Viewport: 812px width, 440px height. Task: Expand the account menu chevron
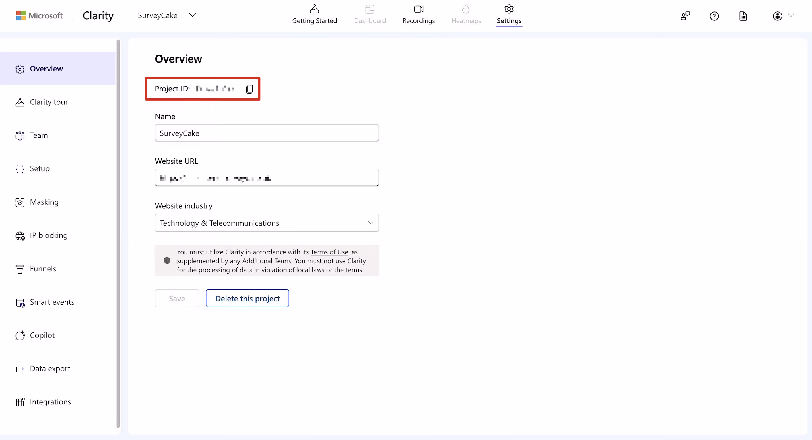[x=791, y=15]
